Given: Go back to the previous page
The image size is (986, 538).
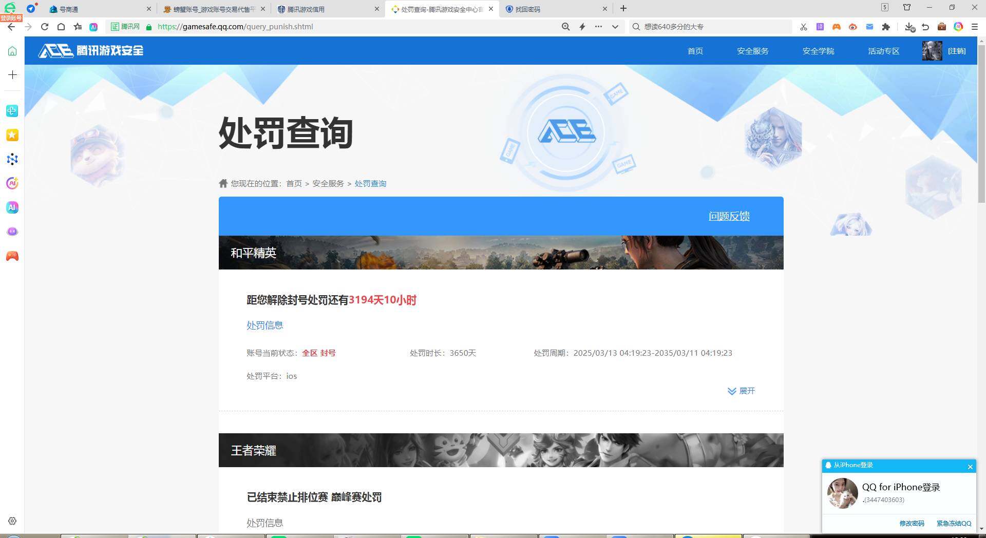Looking at the screenshot, I should coord(11,27).
